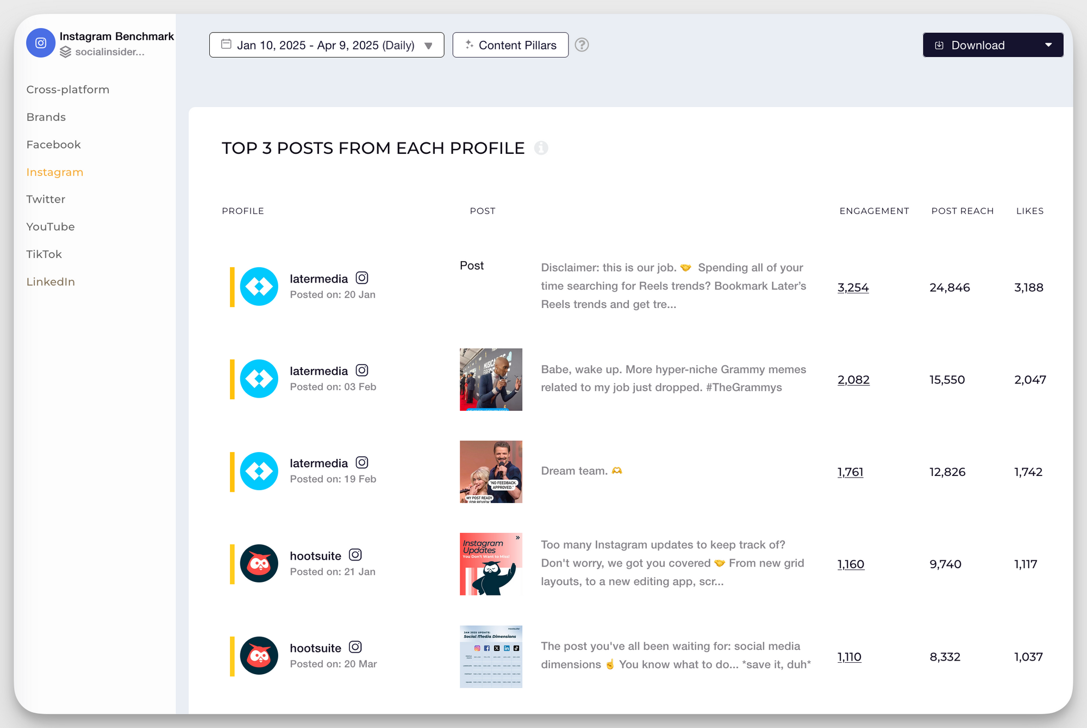Click the Instagram Benchmark project title
The height and width of the screenshot is (728, 1087).
(117, 36)
